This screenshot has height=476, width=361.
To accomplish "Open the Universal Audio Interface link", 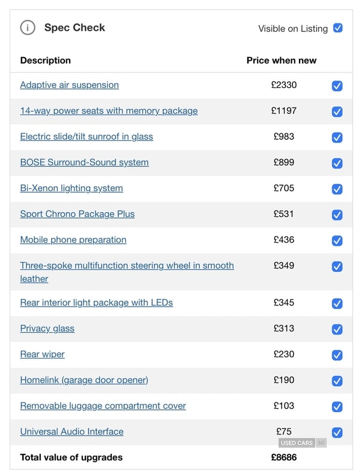I will coord(72,431).
